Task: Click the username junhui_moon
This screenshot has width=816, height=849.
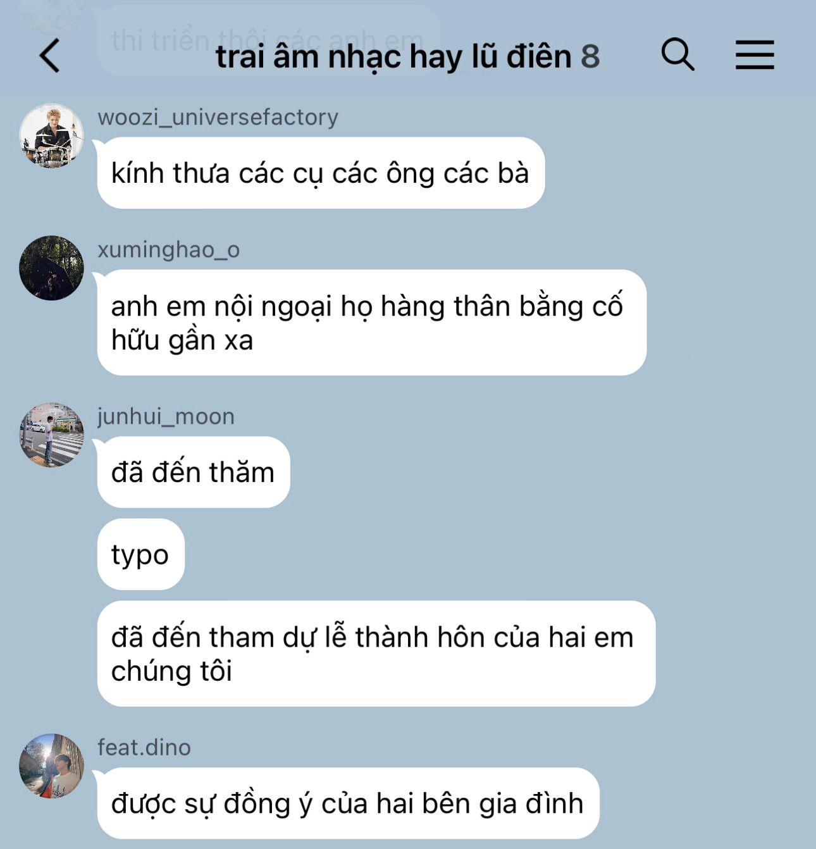Action: coord(166,416)
